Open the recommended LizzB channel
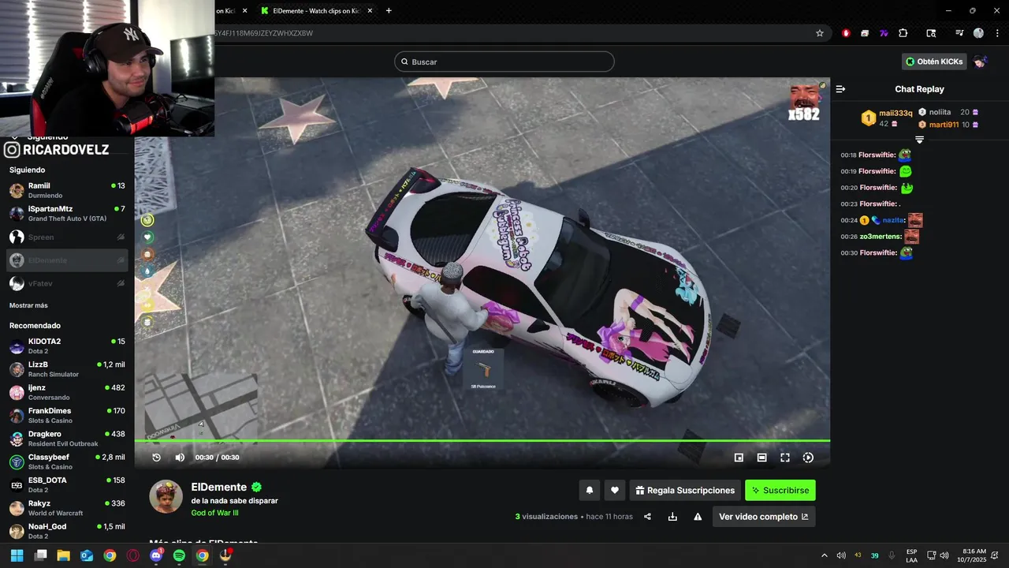Image resolution: width=1009 pixels, height=568 pixels. coord(67,369)
